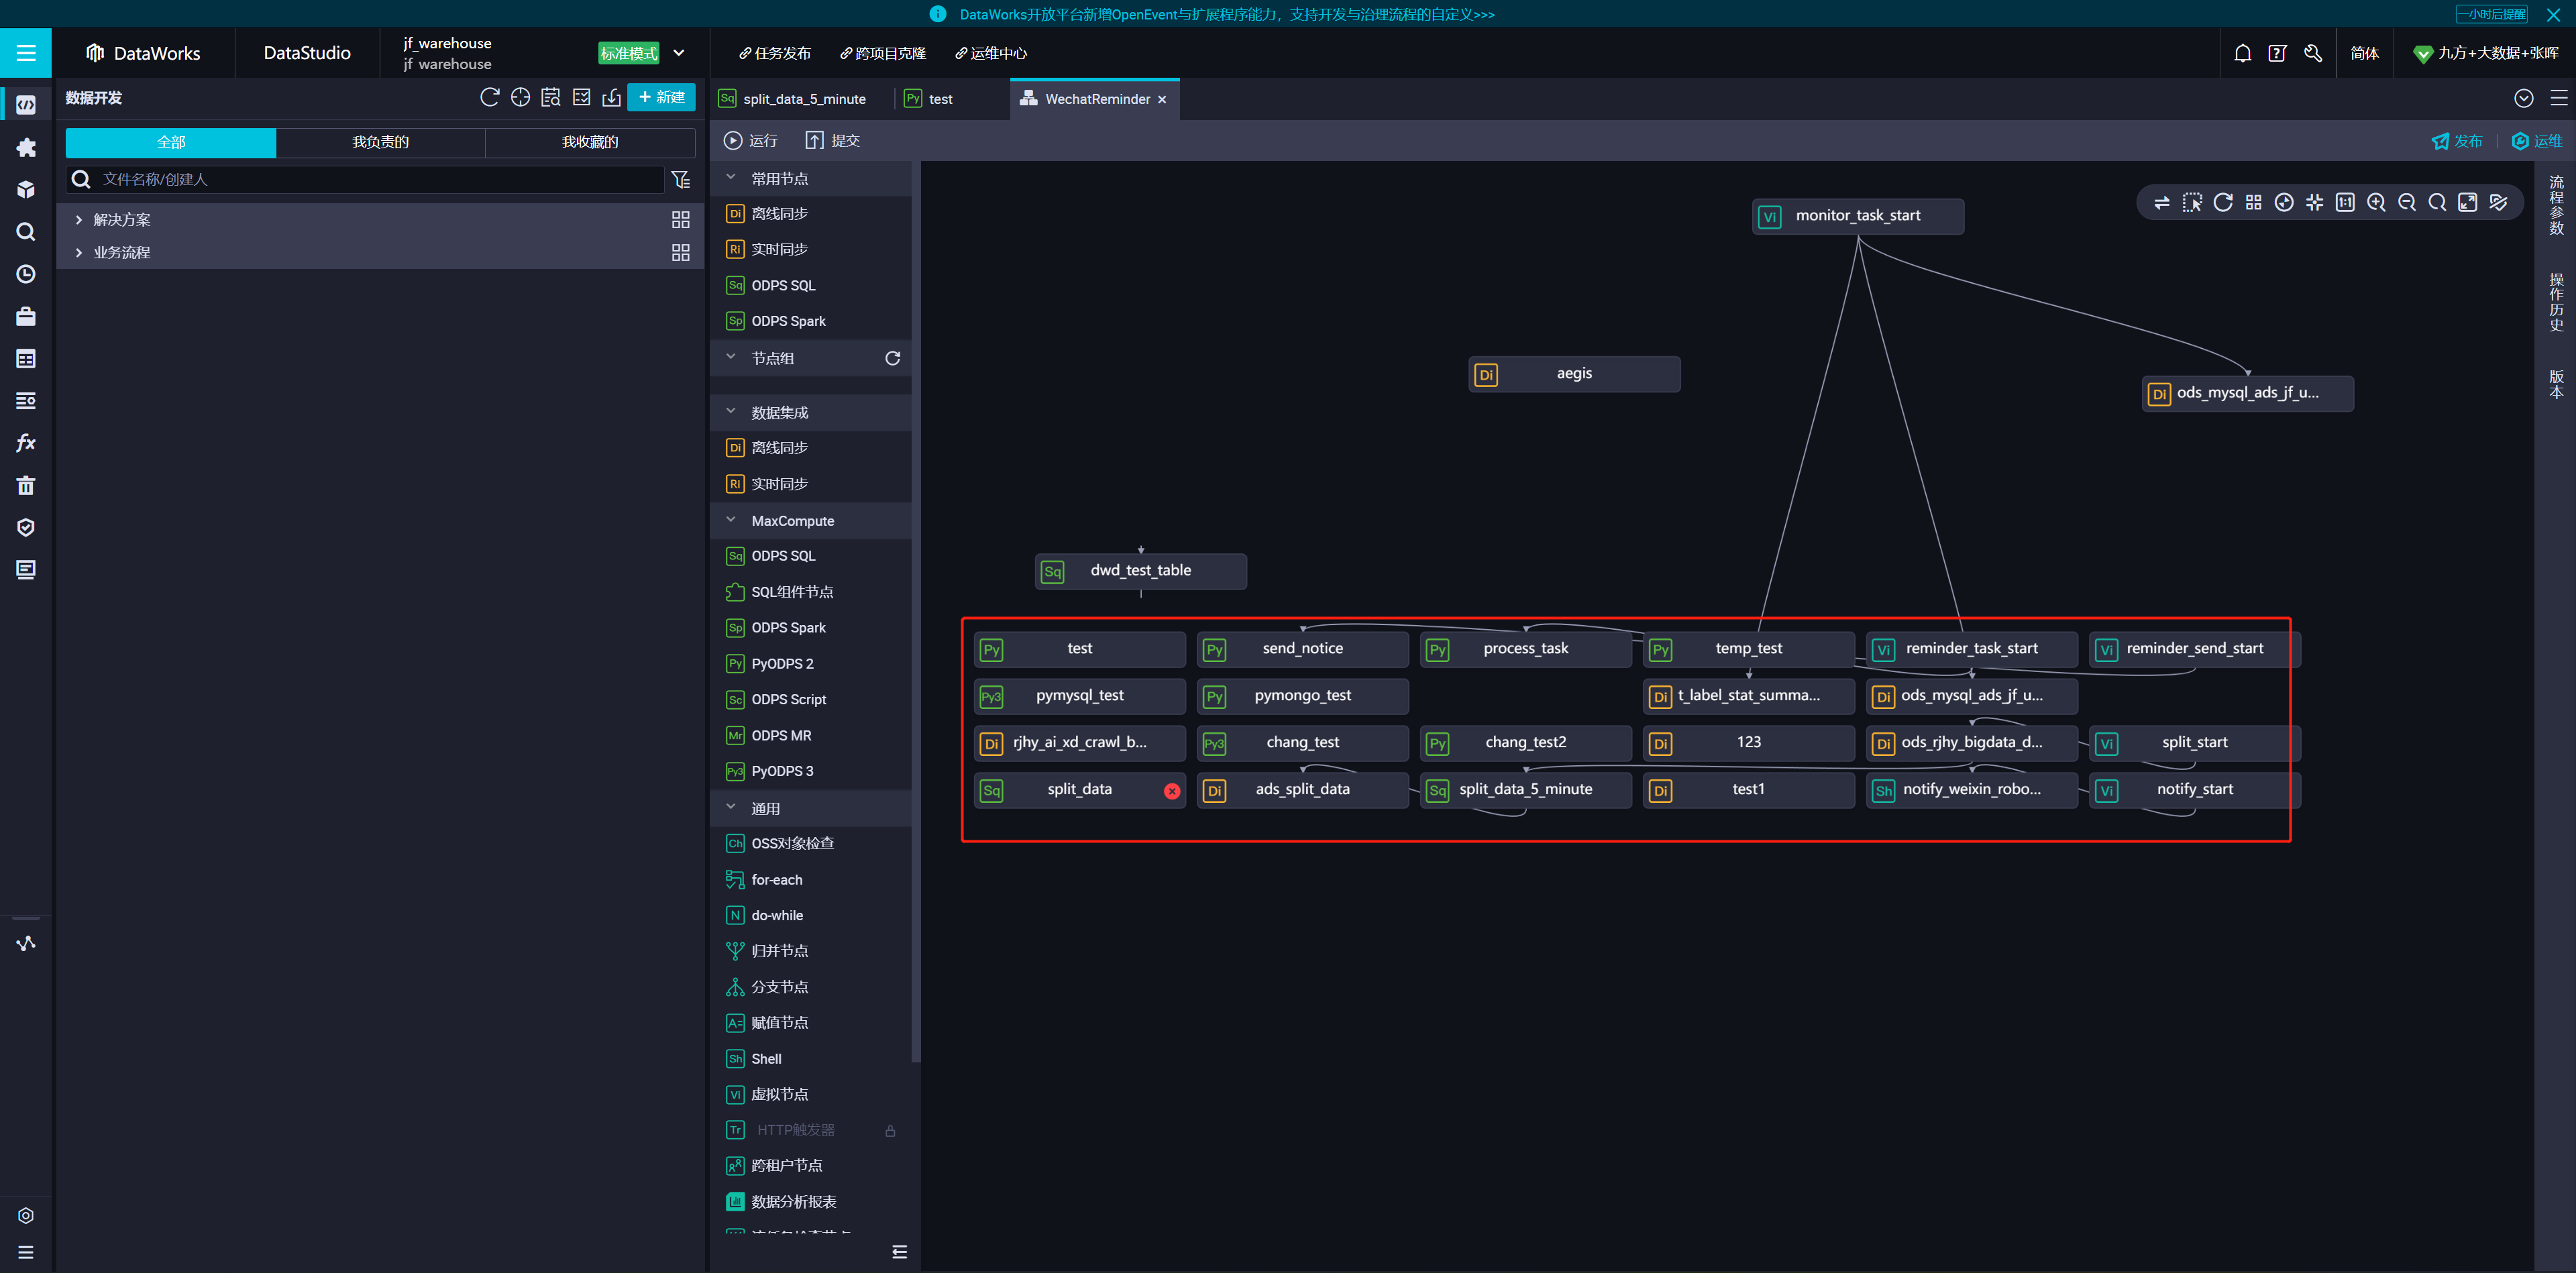Viewport: 2576px width, 1273px height.
Task: Open the jf_warehouse workspace dropdown arrow
Action: [x=679, y=53]
